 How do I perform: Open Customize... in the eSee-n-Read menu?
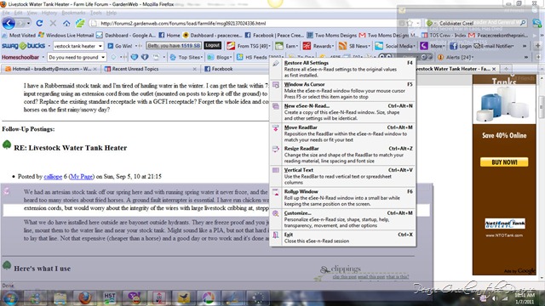[342, 219]
